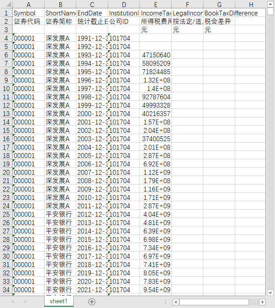This screenshot has width=275, height=308.
Task: Select row 34 header
Action: tap(6, 289)
